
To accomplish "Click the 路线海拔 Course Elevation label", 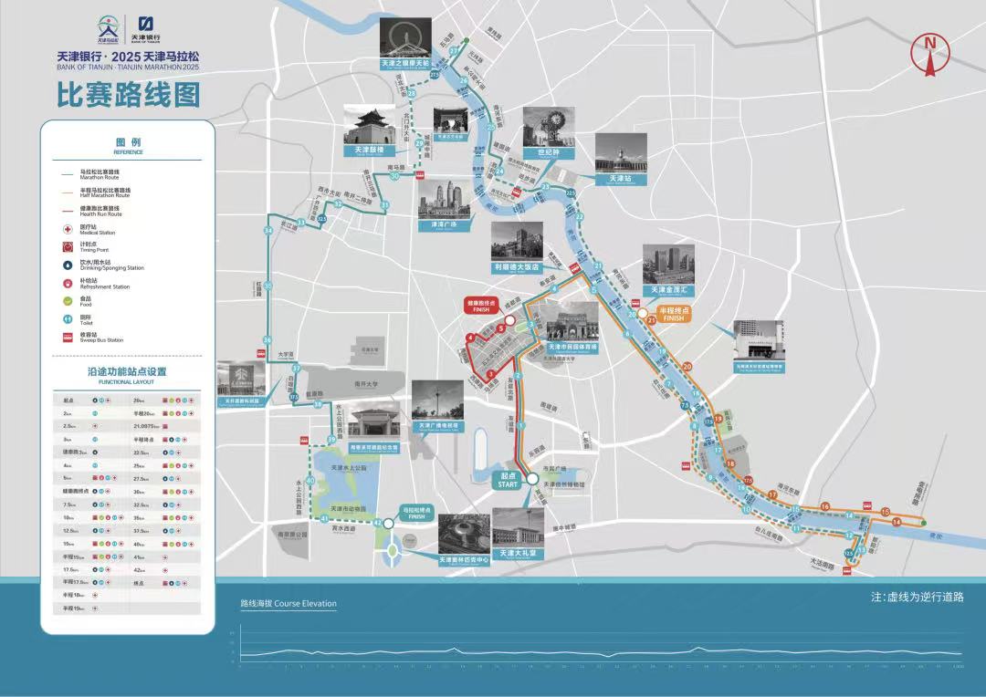I will coord(288,603).
